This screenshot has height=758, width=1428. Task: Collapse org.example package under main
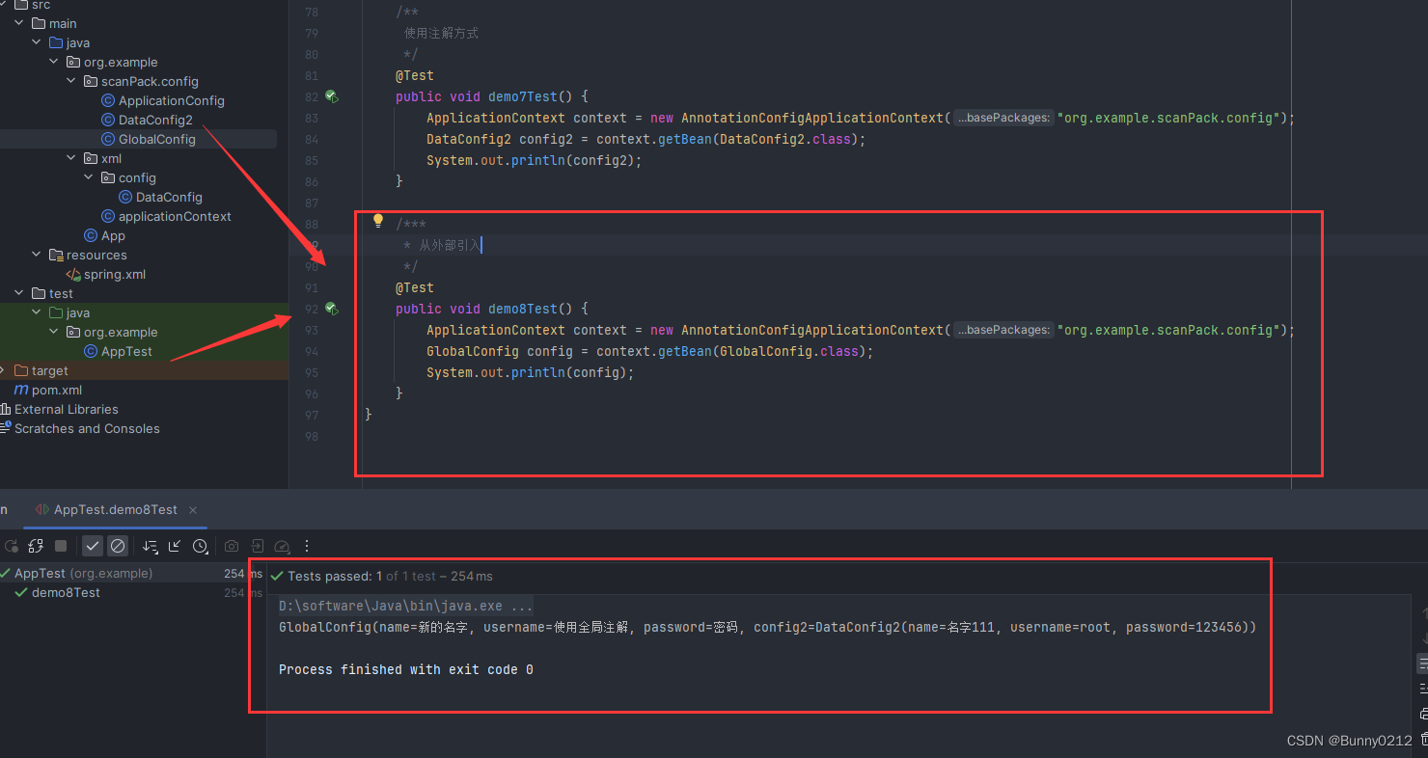(x=54, y=62)
